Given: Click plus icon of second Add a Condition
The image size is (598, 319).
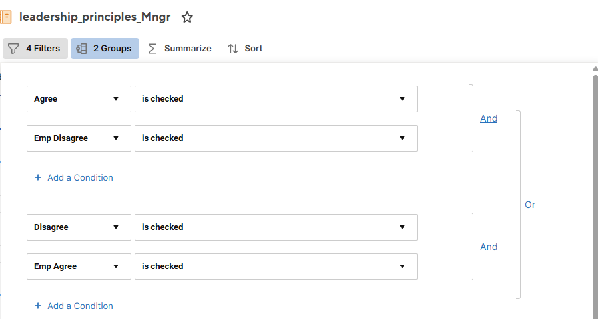Looking at the screenshot, I should pos(38,306).
